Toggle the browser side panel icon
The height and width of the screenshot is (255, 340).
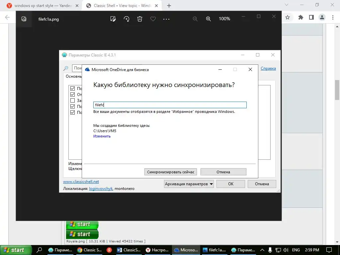pos(311,17)
